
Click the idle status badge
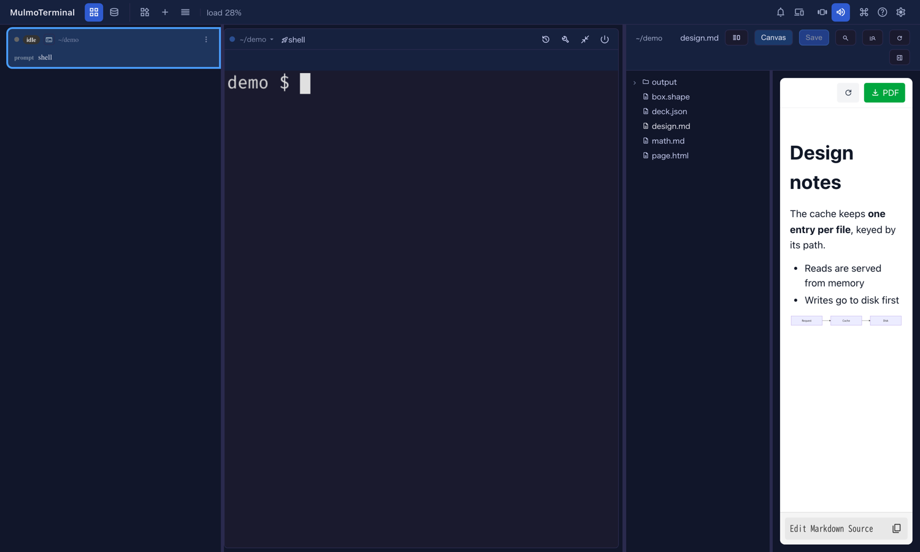coord(31,40)
